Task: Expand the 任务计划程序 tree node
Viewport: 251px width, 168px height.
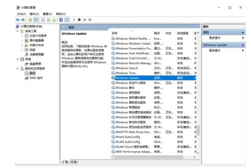Action: (22, 36)
